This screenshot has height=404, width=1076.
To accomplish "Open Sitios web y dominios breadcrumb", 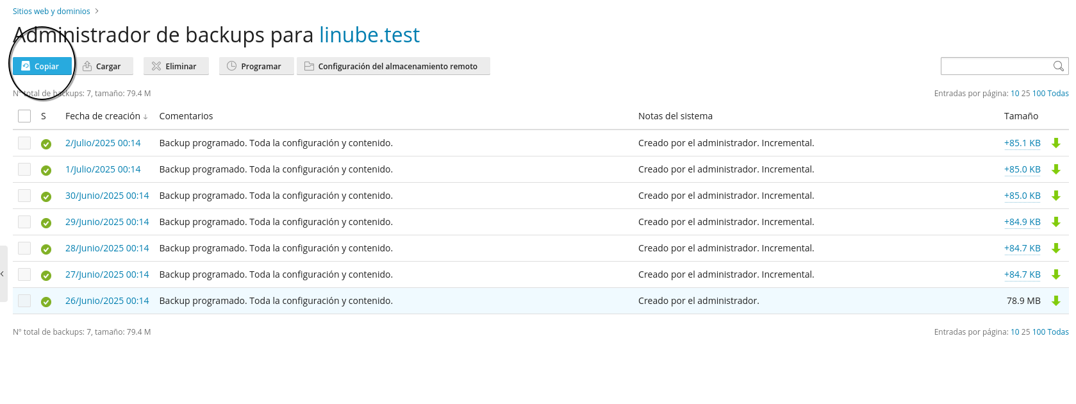I will pos(51,11).
